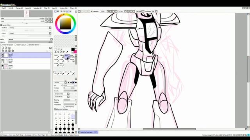Open the Layer menu
The image size is (250, 140).
[28, 8]
